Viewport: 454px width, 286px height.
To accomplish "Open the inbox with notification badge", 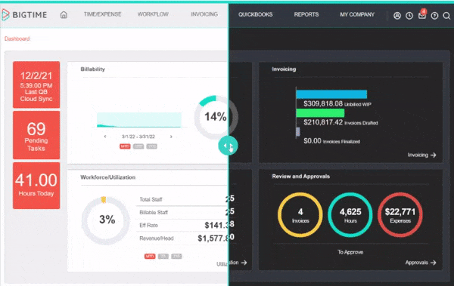I will [422, 15].
